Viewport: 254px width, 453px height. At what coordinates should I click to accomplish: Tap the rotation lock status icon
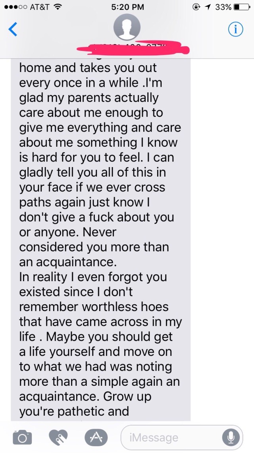[196, 7]
